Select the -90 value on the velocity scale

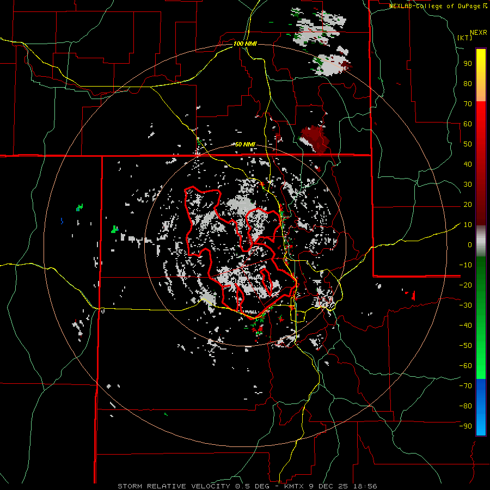465,426
